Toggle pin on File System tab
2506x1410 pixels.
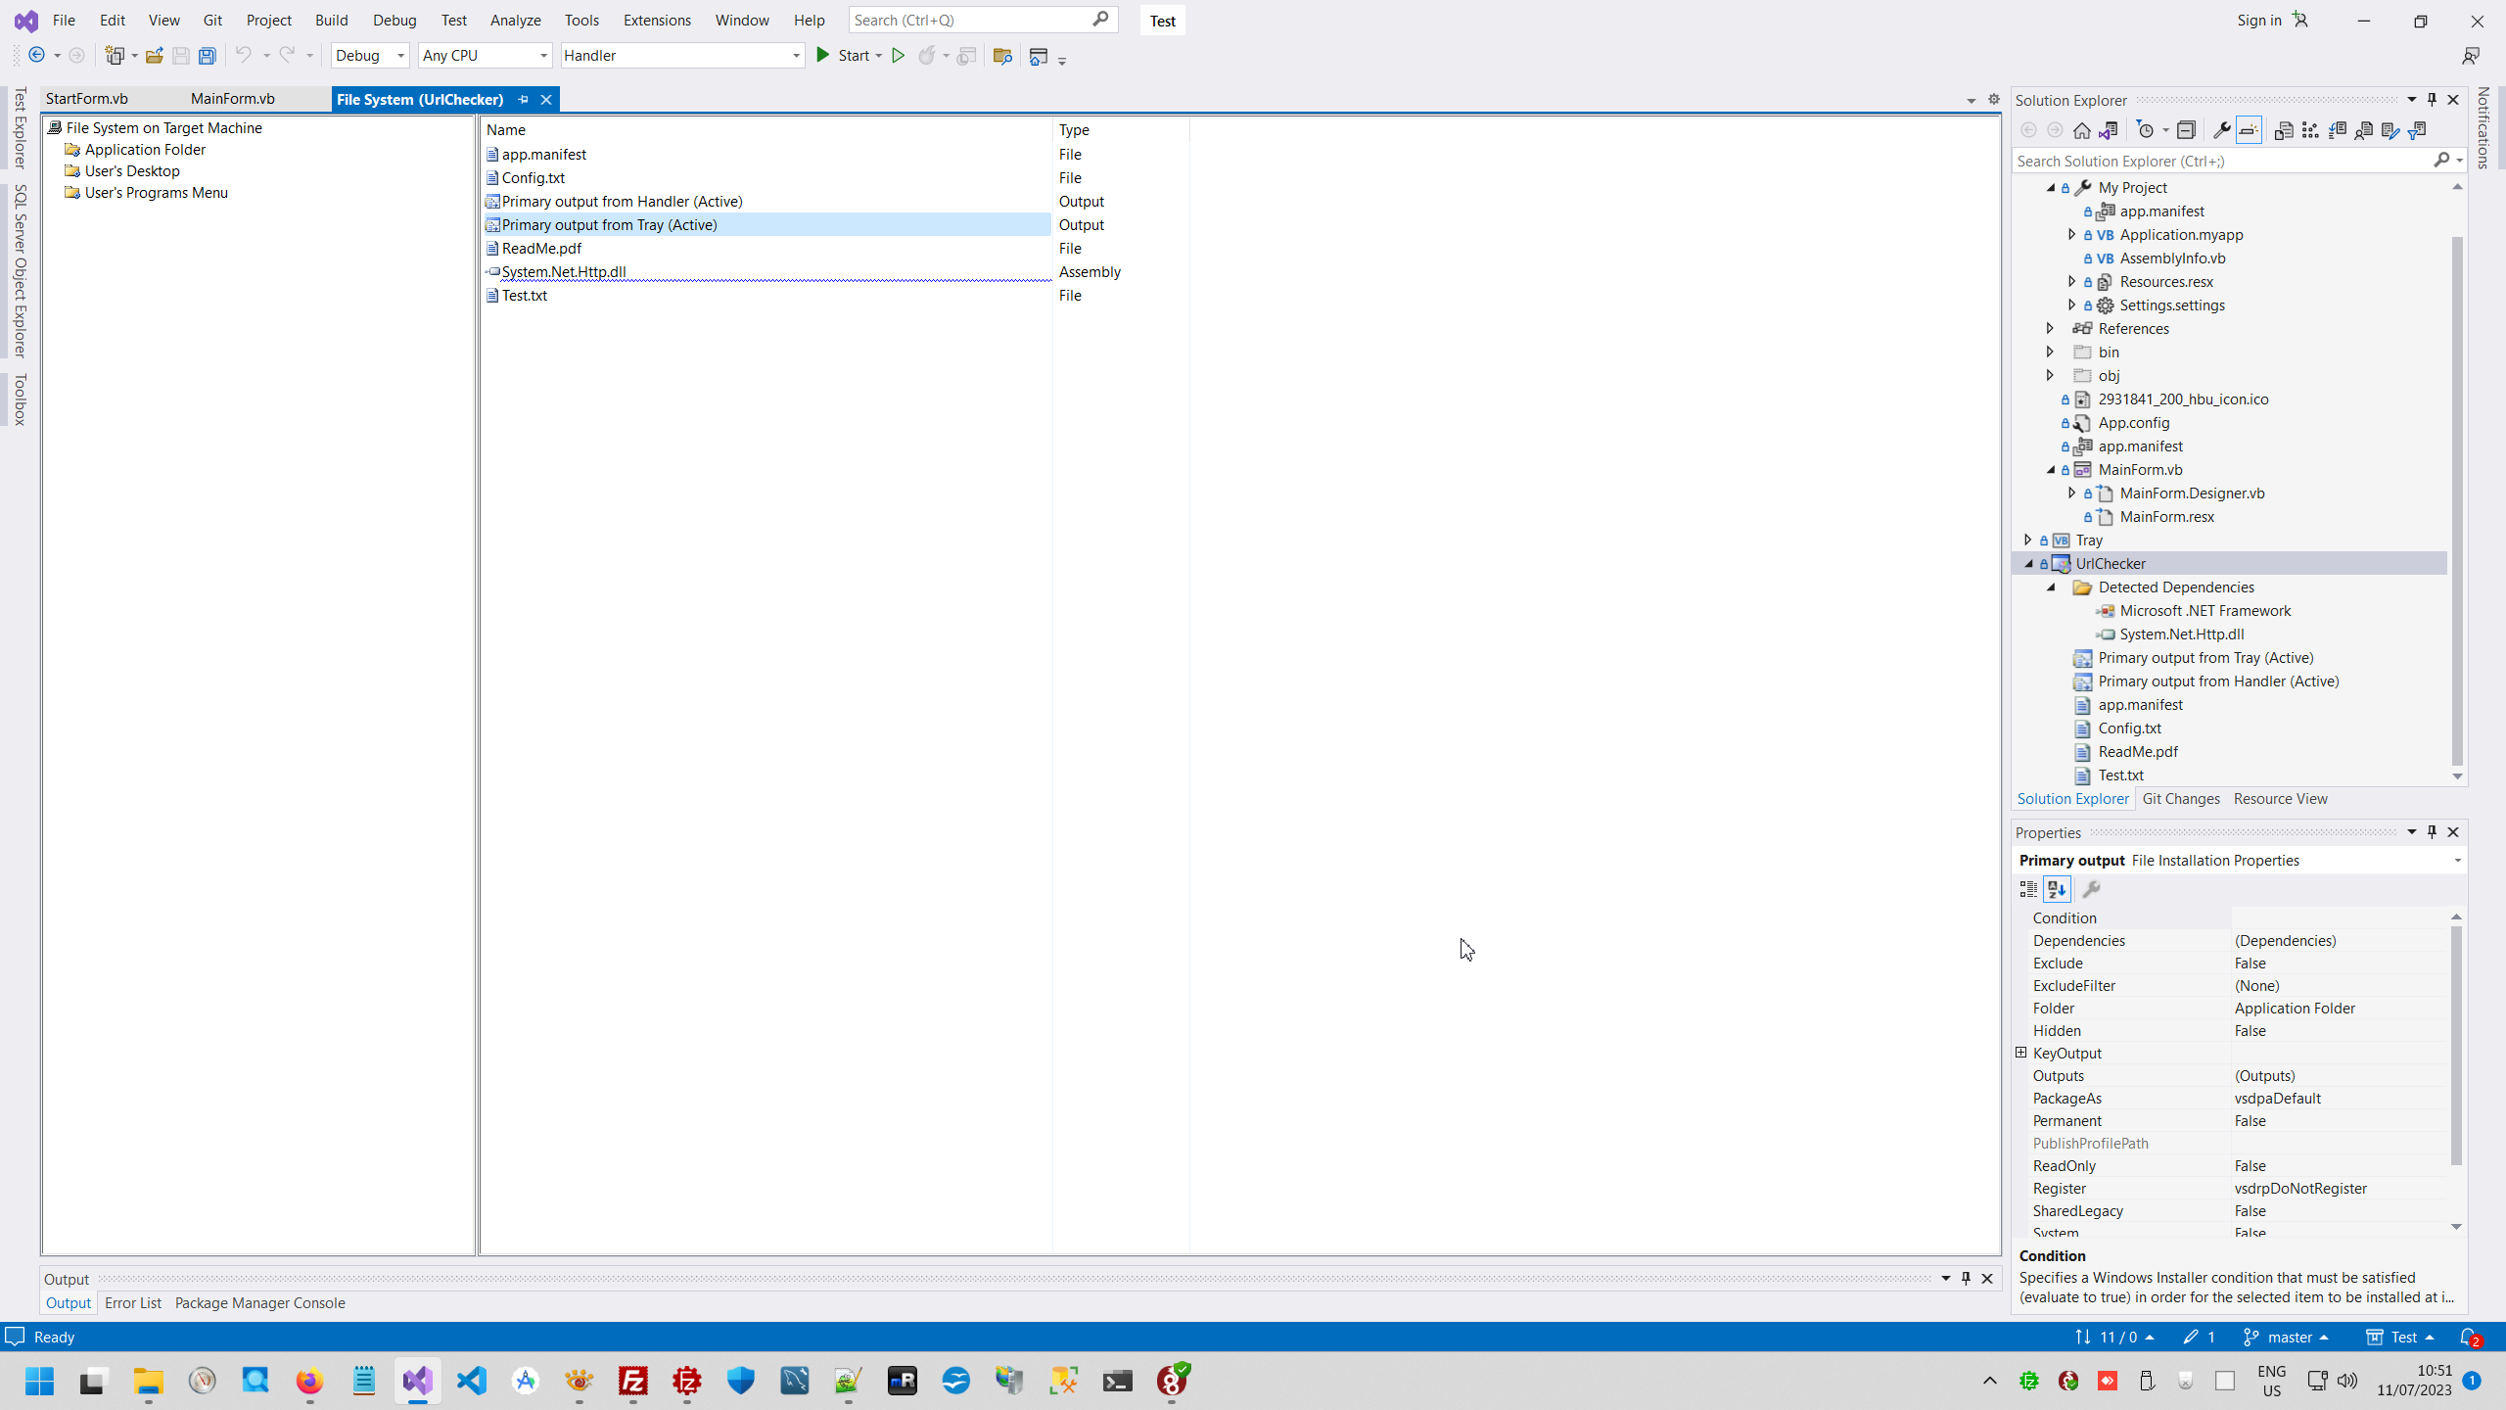point(523,99)
